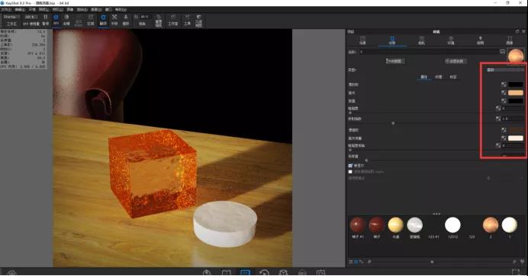Undock the Project panel using the title bar icon
The height and width of the screenshot is (276, 528).
point(517,31)
